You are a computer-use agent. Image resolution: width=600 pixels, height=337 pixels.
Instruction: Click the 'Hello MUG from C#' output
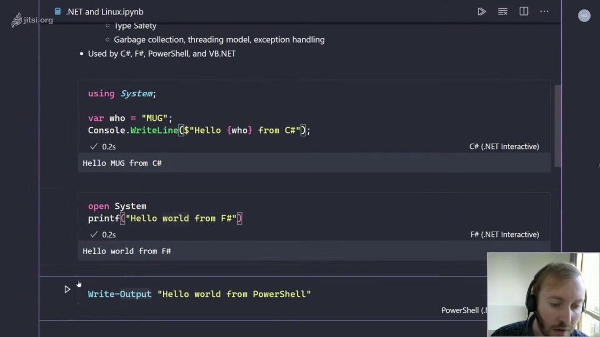pyautogui.click(x=122, y=163)
